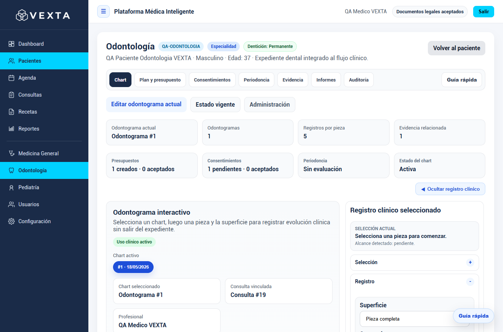Open the Informes tab
The image size is (503, 332).
coord(326,80)
